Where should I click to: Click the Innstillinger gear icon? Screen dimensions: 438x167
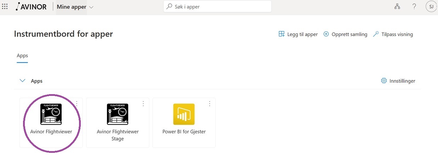click(384, 81)
